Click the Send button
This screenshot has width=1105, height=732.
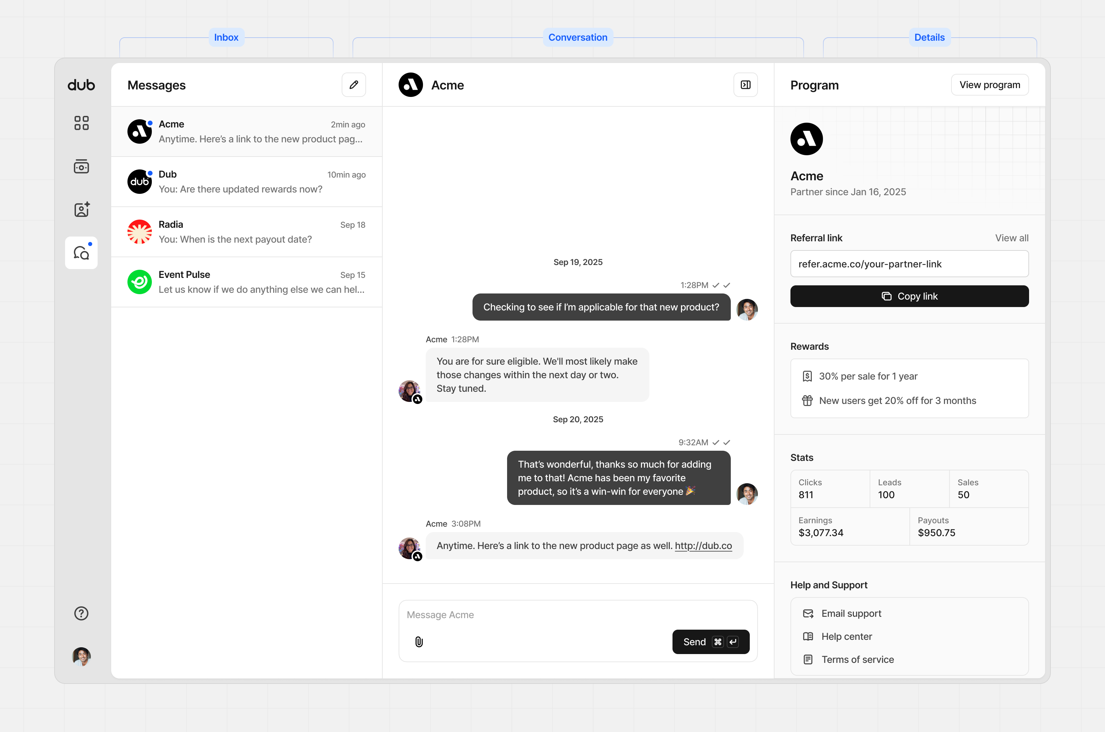tap(710, 642)
